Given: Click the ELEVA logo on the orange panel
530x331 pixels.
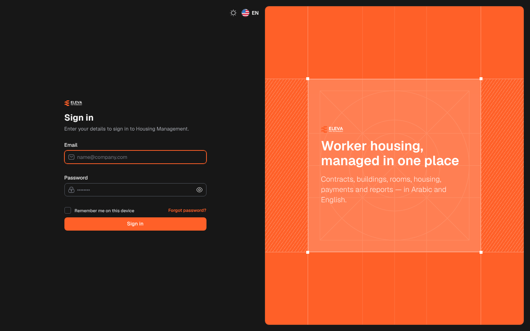Looking at the screenshot, I should point(332,129).
